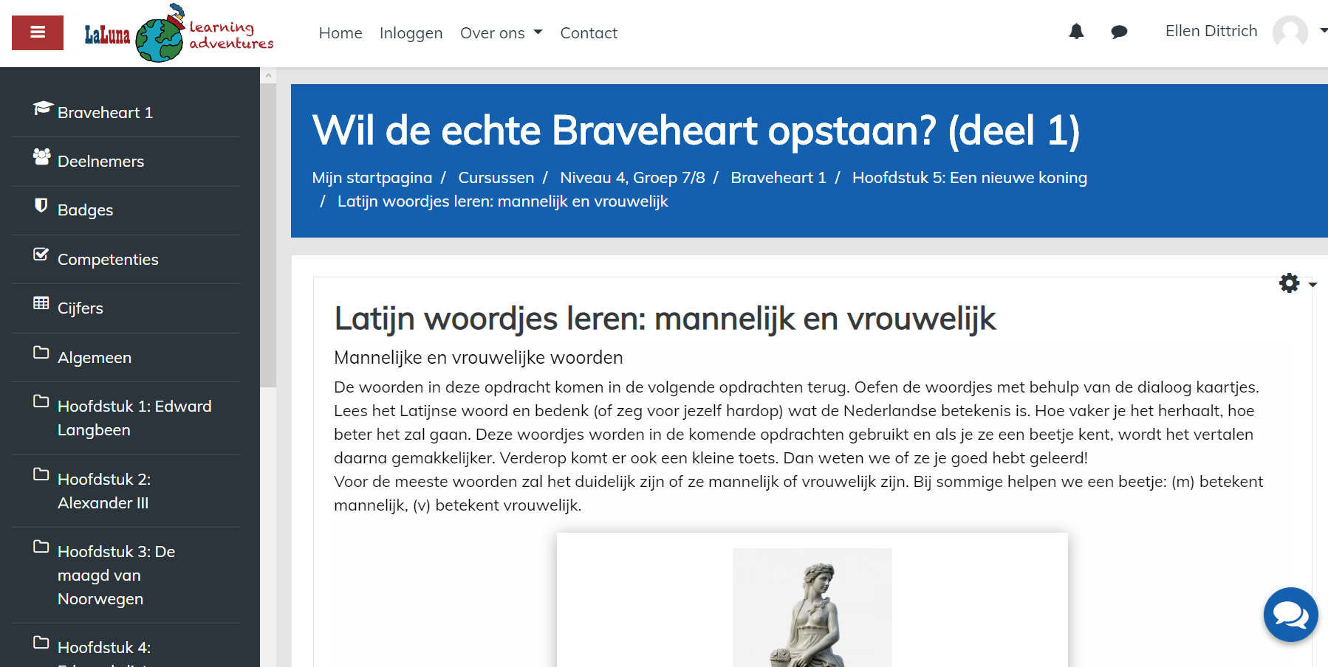Open Braveheart 1 in the sidebar

(x=105, y=113)
